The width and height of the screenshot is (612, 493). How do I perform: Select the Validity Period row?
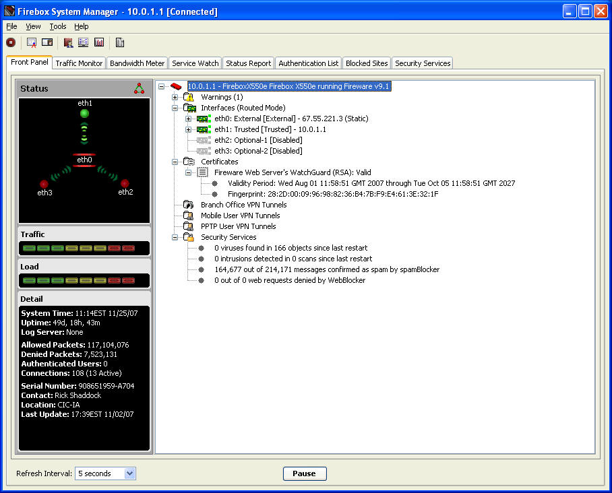371,183
